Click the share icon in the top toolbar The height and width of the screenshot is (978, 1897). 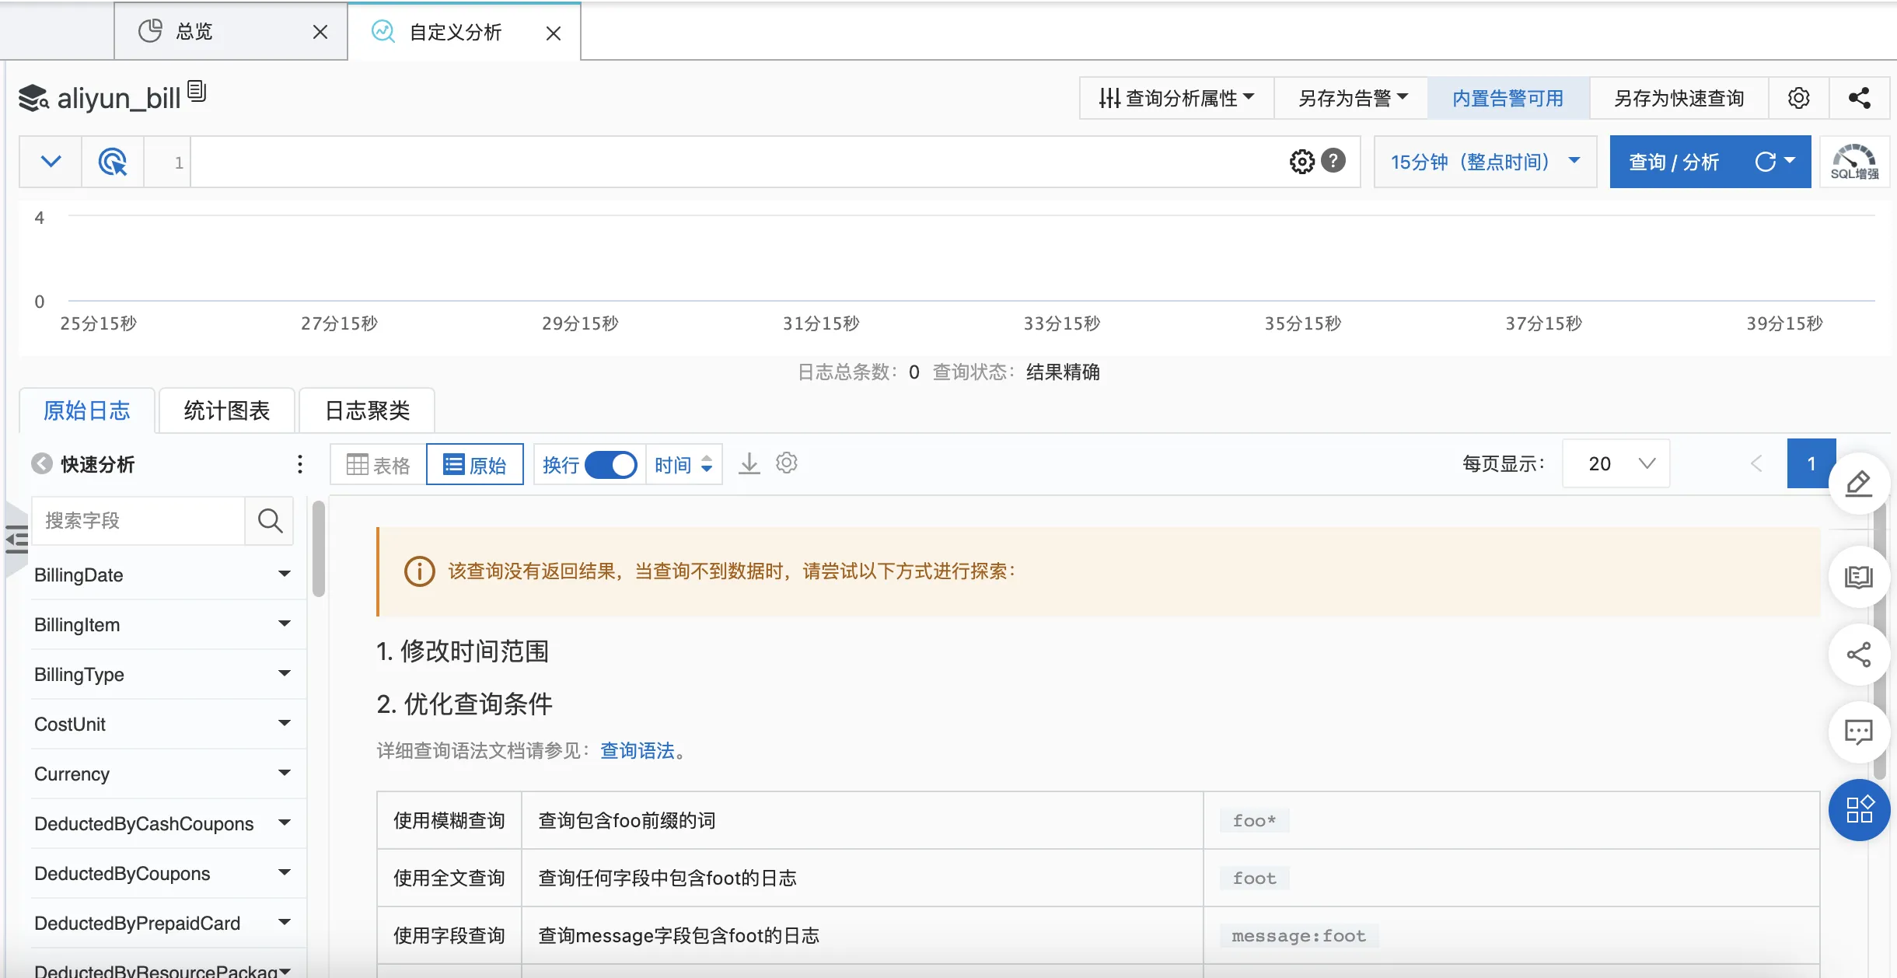click(x=1859, y=98)
